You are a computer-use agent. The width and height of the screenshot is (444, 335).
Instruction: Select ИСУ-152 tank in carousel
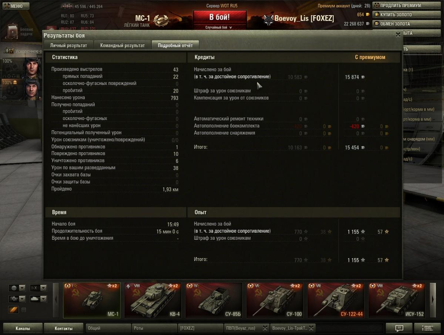click(397, 300)
